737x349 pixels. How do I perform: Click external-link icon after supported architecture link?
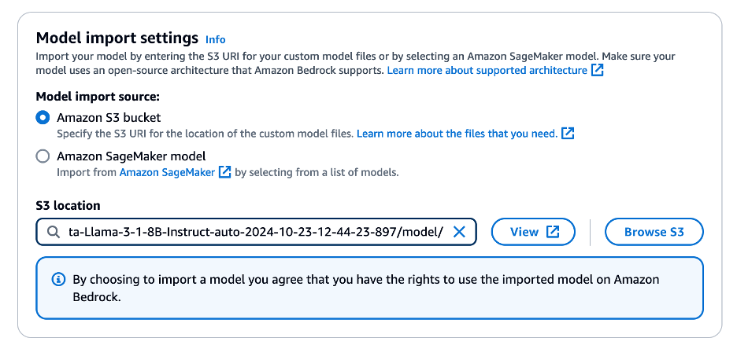pyautogui.click(x=598, y=70)
